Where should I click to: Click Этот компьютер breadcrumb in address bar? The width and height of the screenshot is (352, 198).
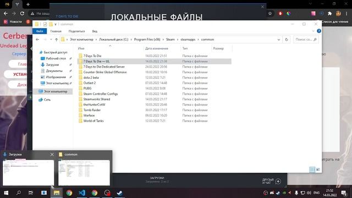pos(81,40)
